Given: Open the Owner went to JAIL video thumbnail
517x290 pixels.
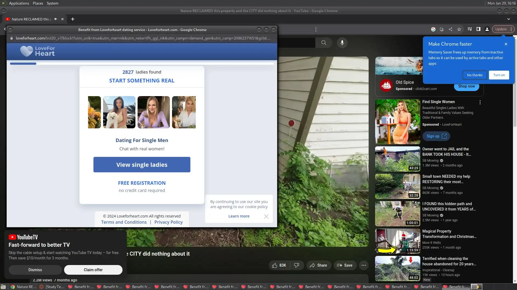Looking at the screenshot, I should [x=397, y=159].
